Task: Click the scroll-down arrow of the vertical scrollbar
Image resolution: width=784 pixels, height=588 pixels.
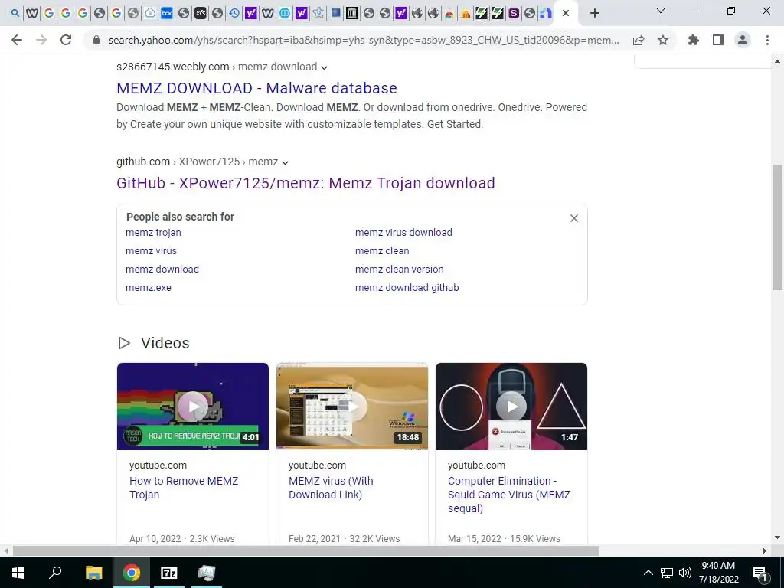Action: pyautogui.click(x=777, y=537)
